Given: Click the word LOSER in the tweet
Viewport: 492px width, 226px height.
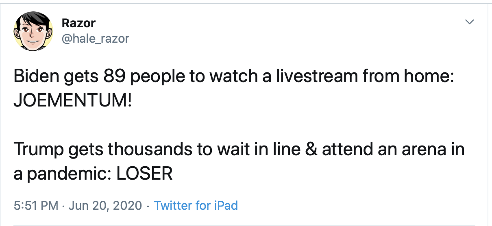Looking at the screenshot, I should pyautogui.click(x=145, y=174).
